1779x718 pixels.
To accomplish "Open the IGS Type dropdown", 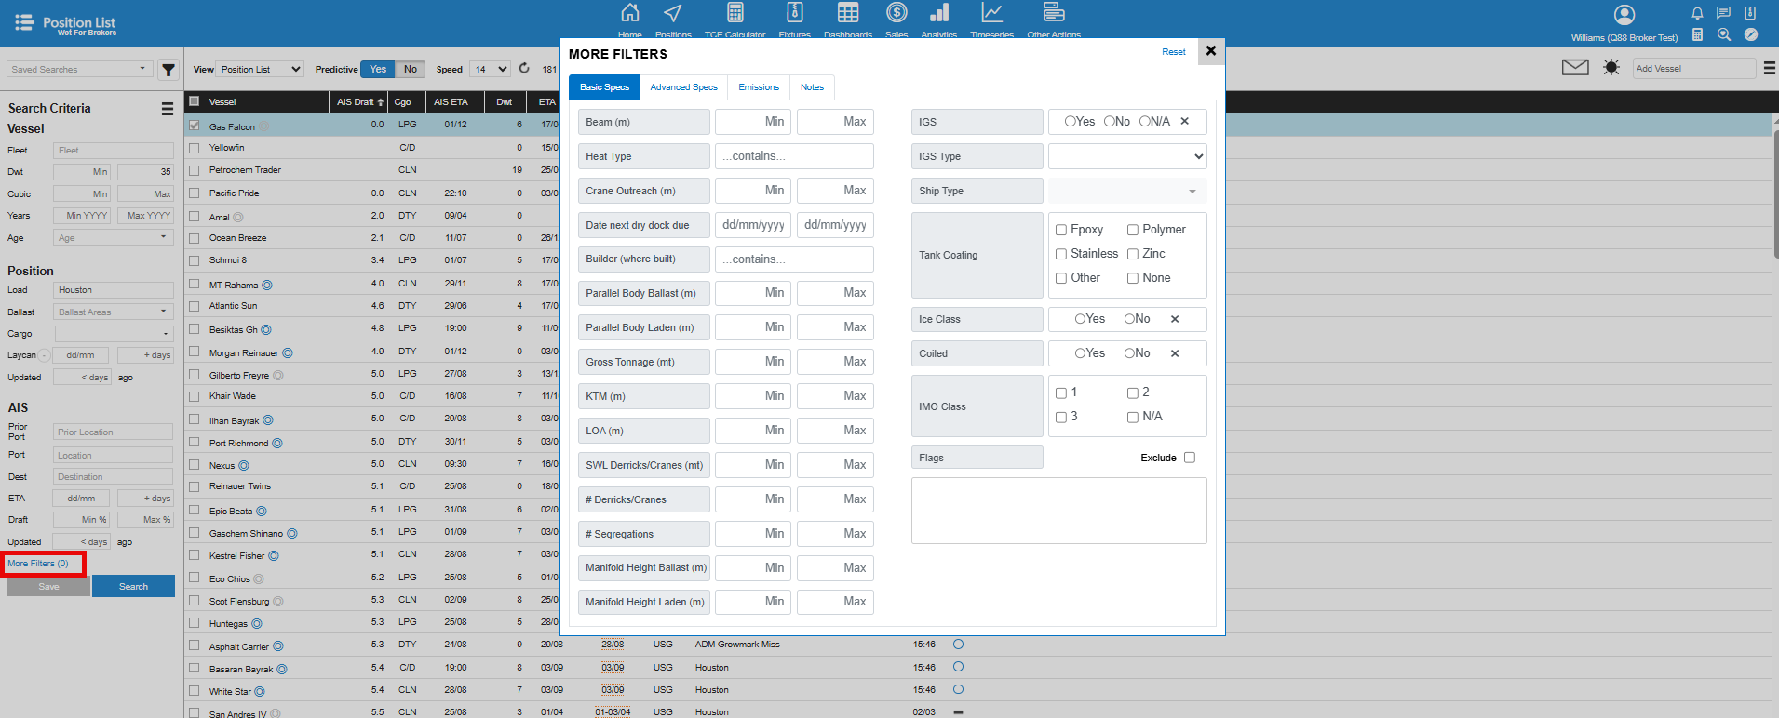I will pyautogui.click(x=1127, y=156).
